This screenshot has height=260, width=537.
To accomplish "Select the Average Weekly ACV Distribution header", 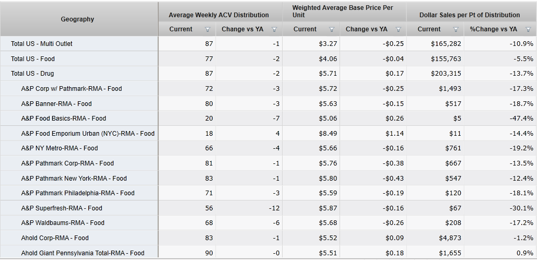I will pos(219,15).
